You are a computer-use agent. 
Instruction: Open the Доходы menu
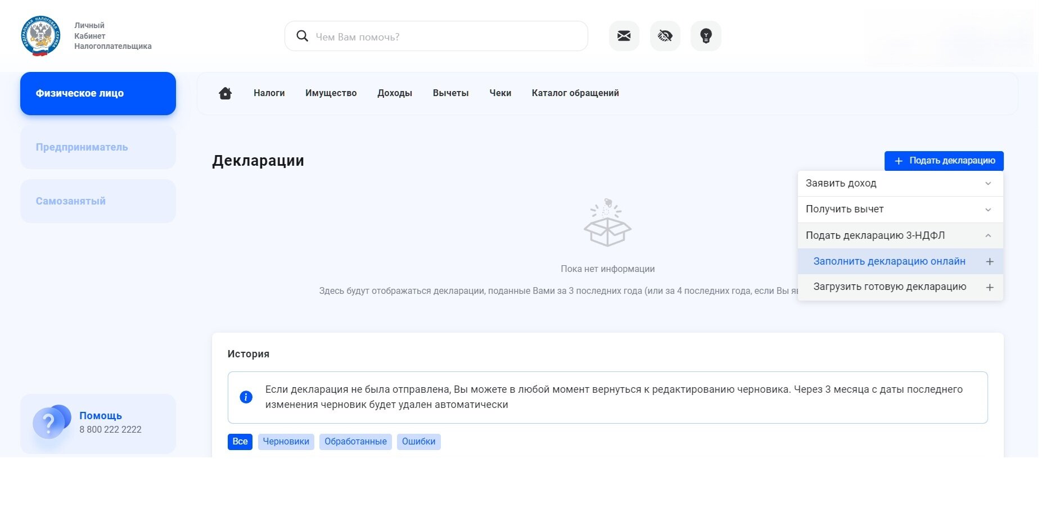[x=394, y=93]
